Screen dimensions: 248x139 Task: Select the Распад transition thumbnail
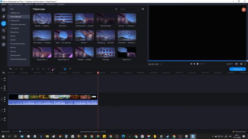105,52
